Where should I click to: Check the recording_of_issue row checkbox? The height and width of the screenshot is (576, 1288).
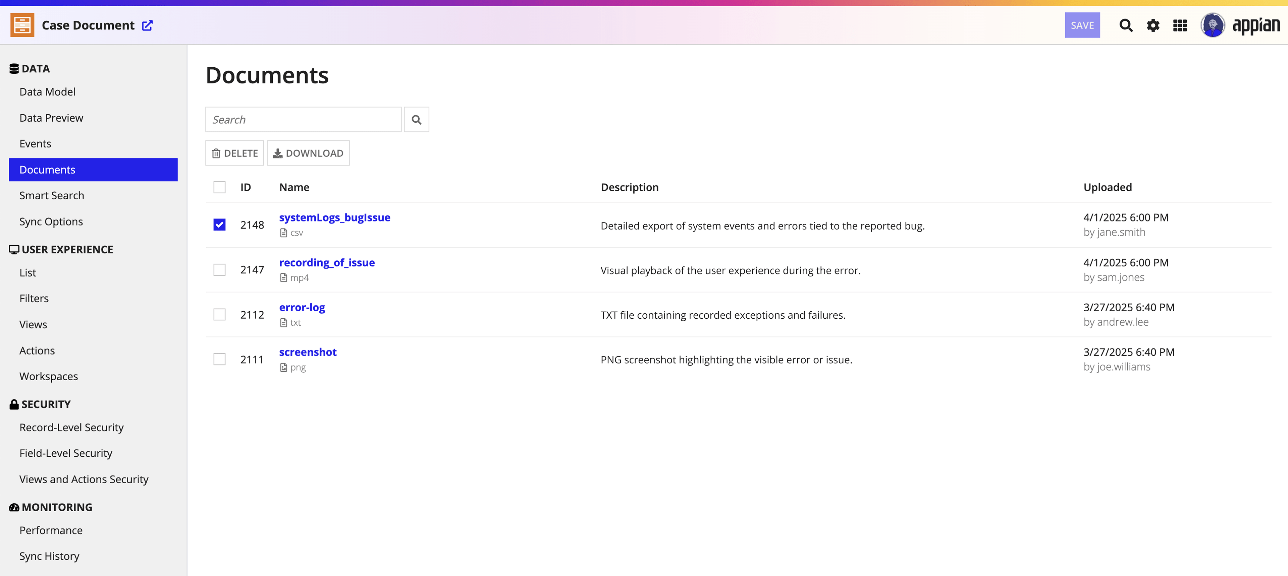[219, 269]
